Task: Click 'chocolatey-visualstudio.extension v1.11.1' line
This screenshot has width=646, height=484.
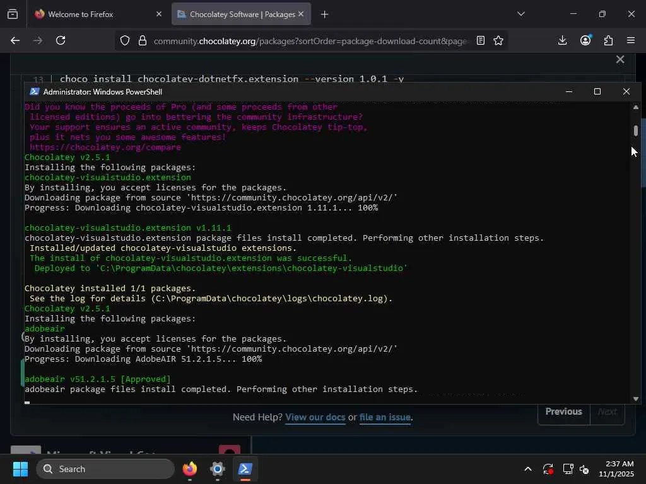Action: (x=127, y=228)
